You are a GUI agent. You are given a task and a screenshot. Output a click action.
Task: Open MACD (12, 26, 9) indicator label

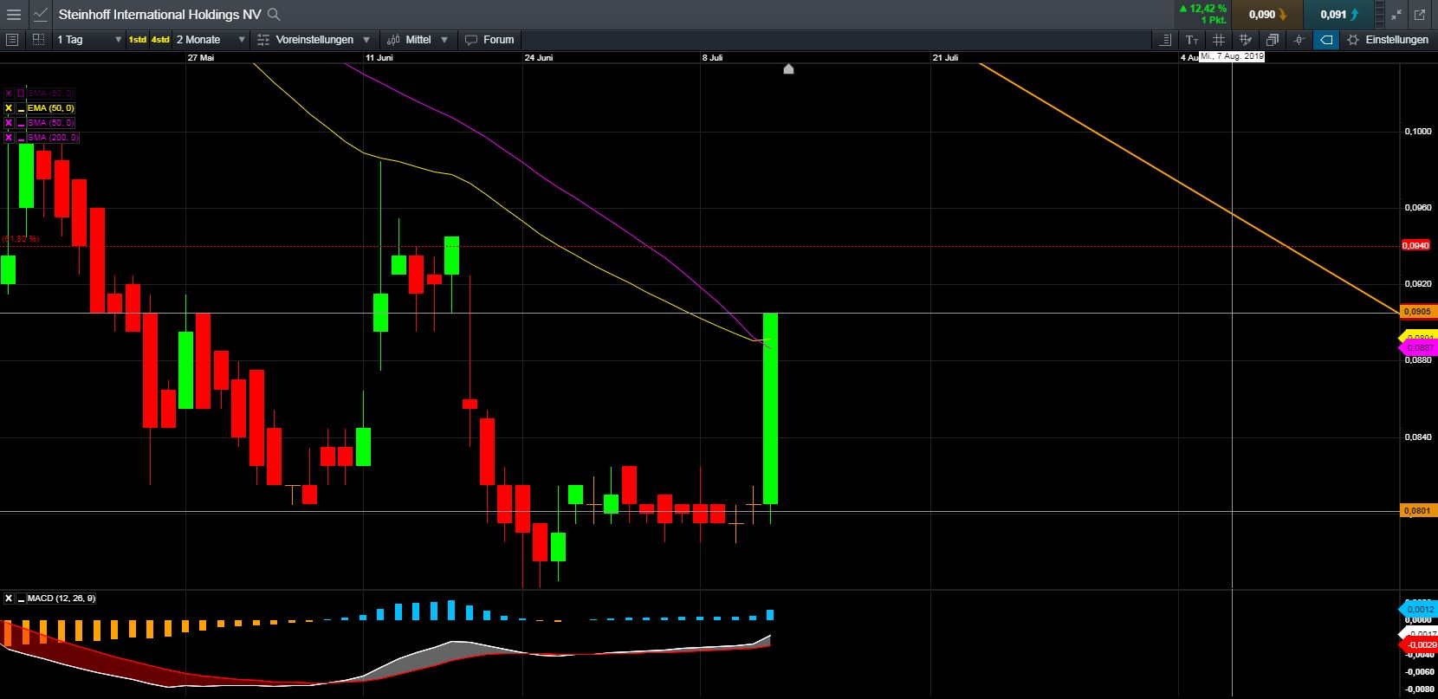[62, 599]
